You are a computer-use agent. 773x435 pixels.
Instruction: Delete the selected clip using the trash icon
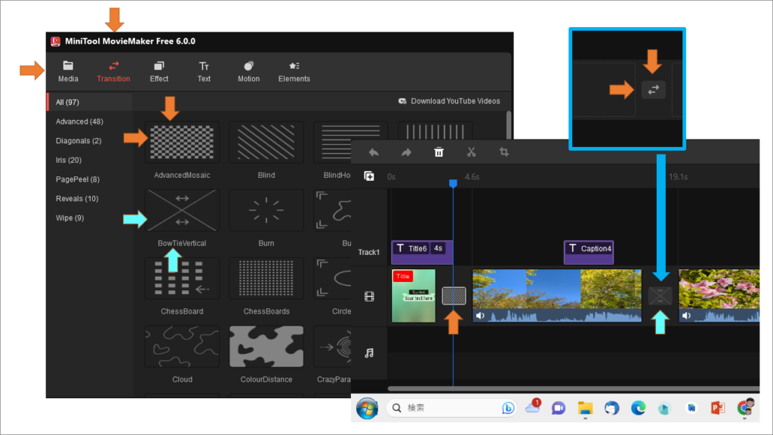pos(439,152)
